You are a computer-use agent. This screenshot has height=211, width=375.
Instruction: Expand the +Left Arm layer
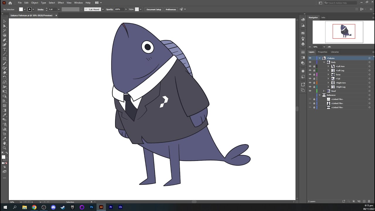click(328, 66)
